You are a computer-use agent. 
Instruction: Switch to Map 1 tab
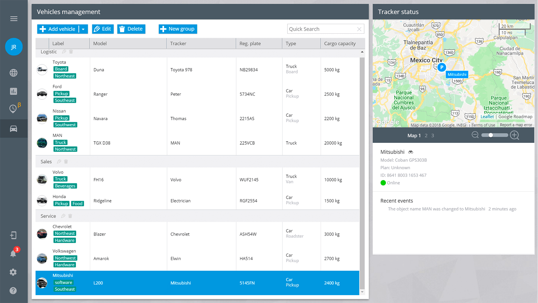click(414, 135)
